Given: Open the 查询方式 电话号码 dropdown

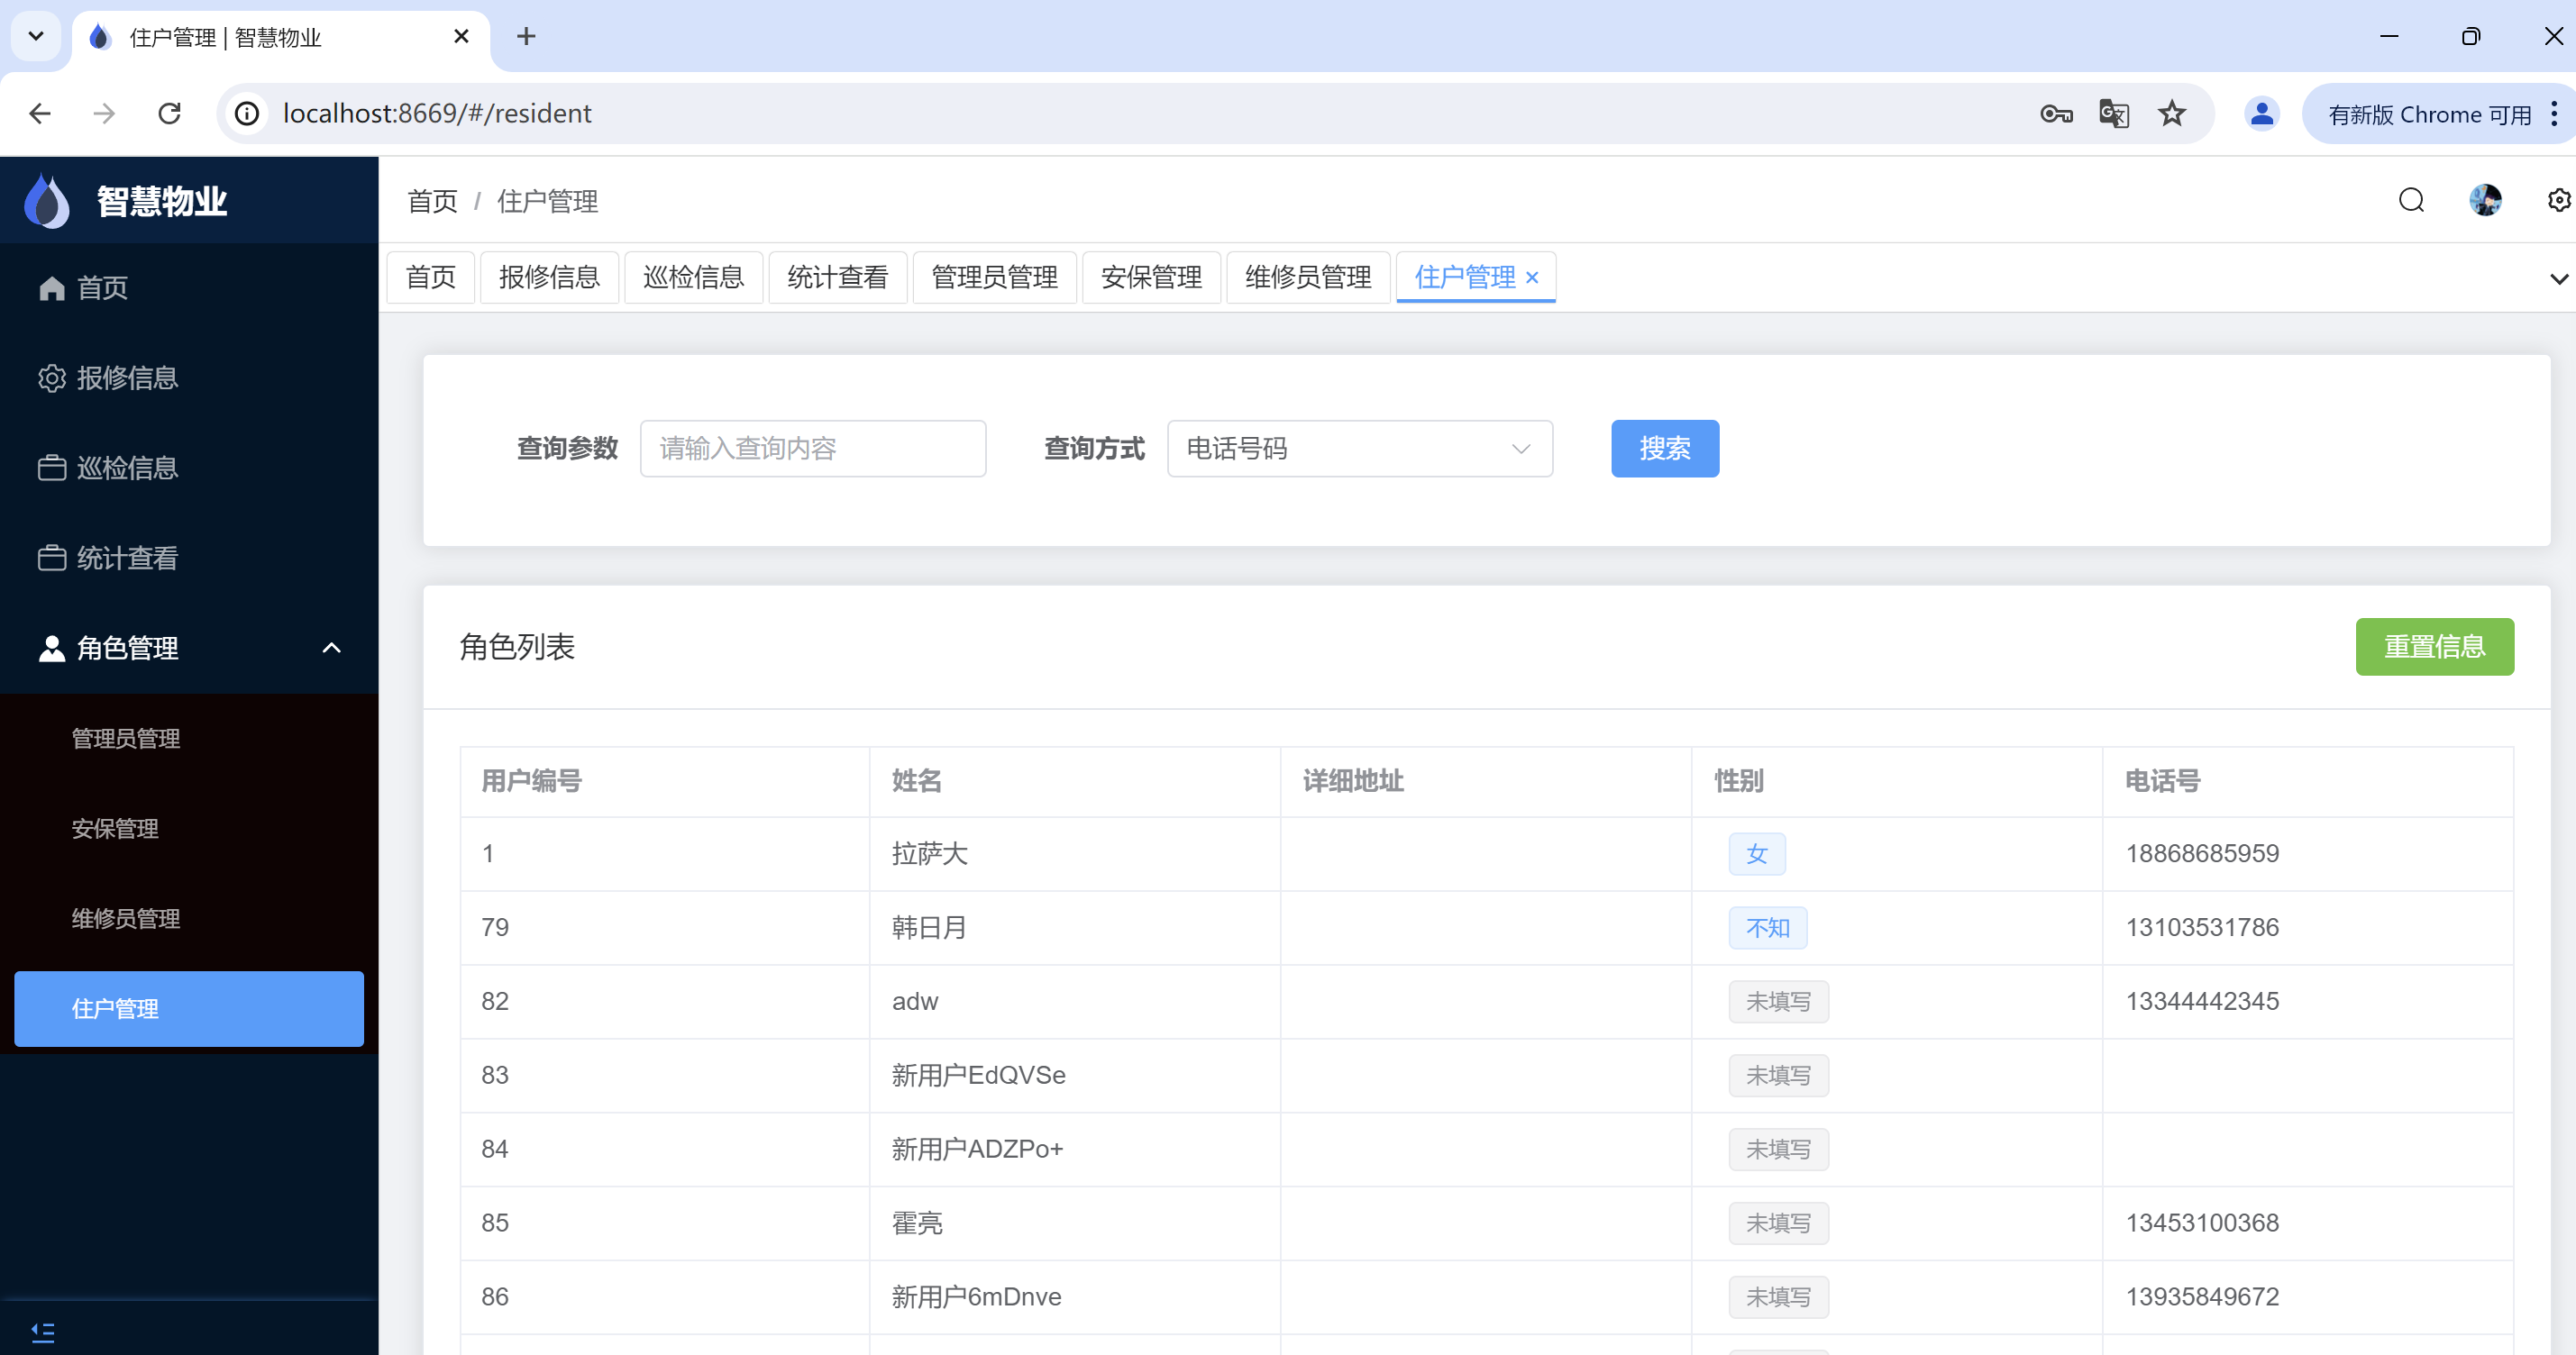Looking at the screenshot, I should point(1359,449).
